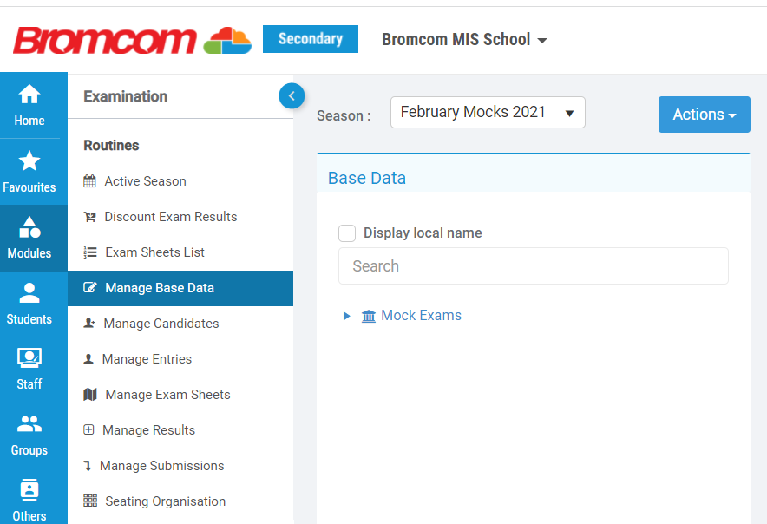Select the Students person icon

click(x=29, y=292)
